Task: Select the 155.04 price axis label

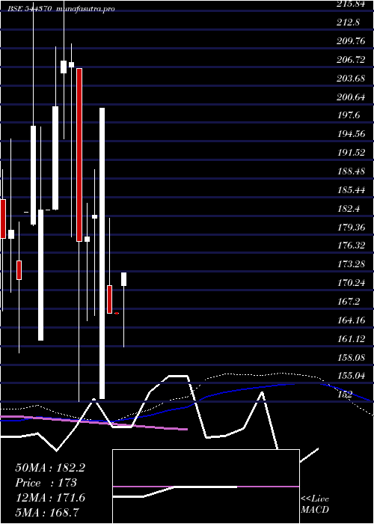Action: point(352,376)
